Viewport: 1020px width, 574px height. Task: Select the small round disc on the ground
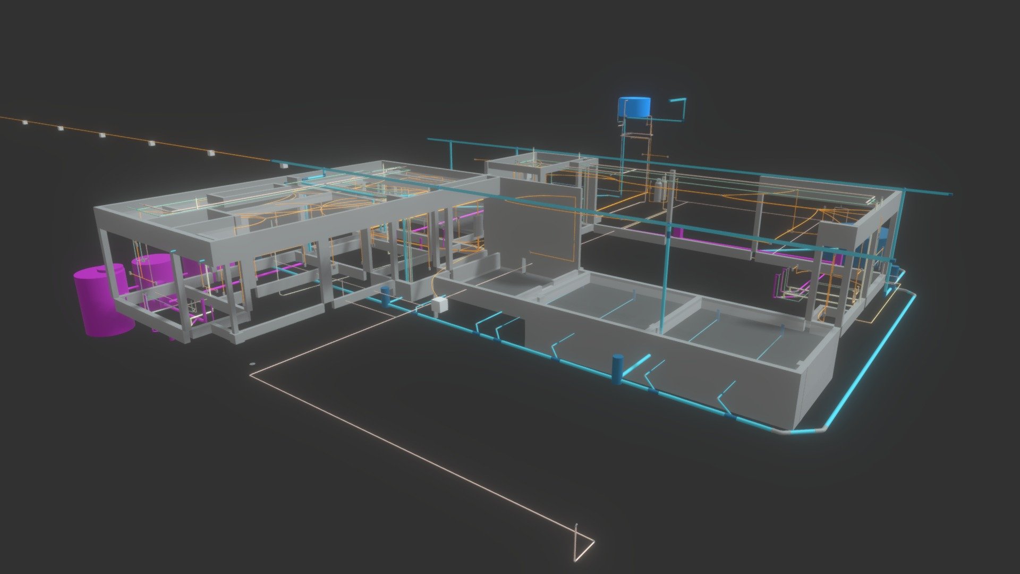[x=252, y=364]
